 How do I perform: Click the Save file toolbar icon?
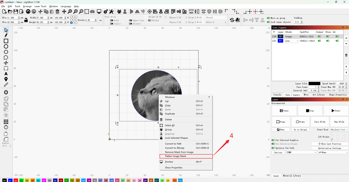pyautogui.click(x=16, y=12)
